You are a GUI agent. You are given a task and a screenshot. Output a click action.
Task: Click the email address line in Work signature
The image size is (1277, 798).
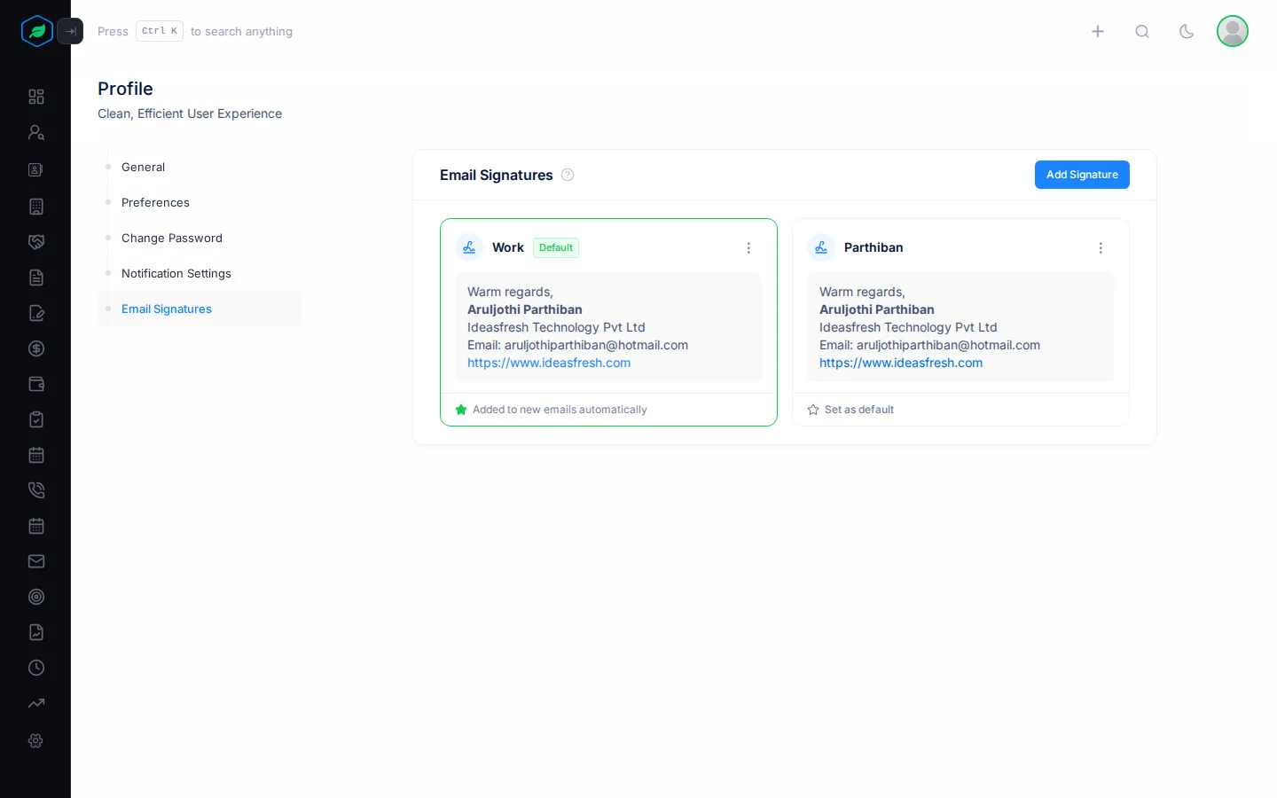coord(577,345)
